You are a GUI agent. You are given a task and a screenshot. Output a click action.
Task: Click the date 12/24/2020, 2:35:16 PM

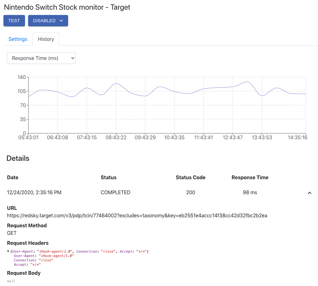pos(34,192)
